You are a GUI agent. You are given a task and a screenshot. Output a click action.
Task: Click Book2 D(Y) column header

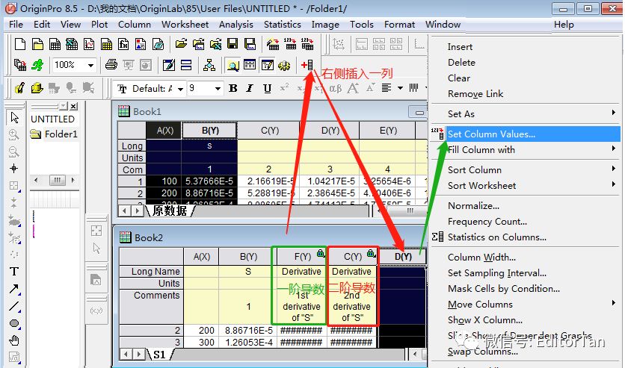click(402, 257)
